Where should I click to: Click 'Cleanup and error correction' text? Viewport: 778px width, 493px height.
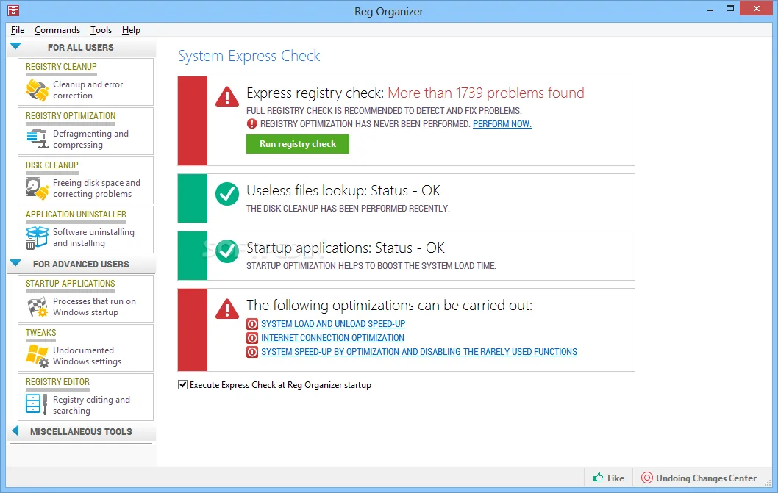click(x=88, y=90)
